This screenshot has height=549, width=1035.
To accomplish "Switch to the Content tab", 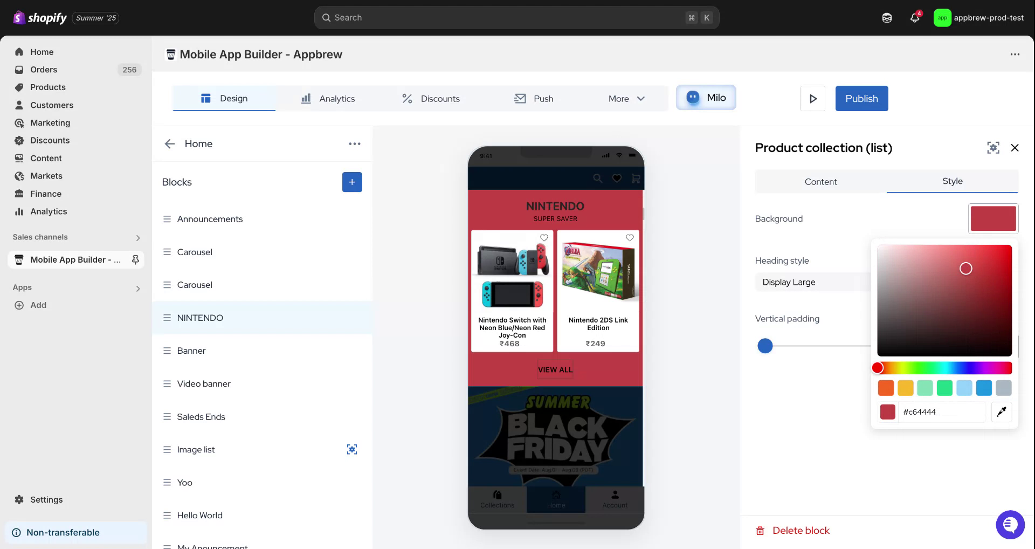I will tap(820, 182).
